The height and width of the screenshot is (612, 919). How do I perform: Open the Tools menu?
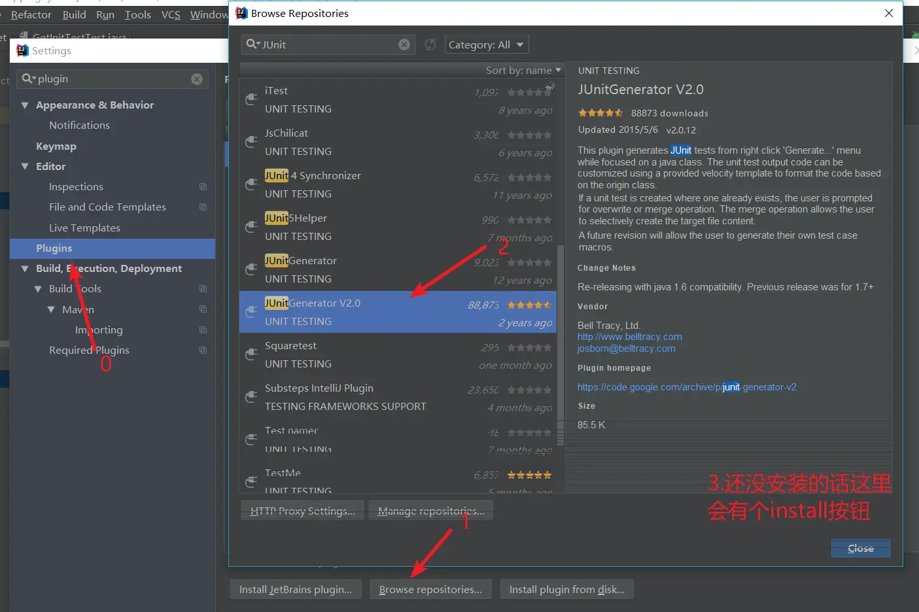[137, 14]
